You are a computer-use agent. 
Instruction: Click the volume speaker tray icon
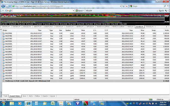coord(156,104)
